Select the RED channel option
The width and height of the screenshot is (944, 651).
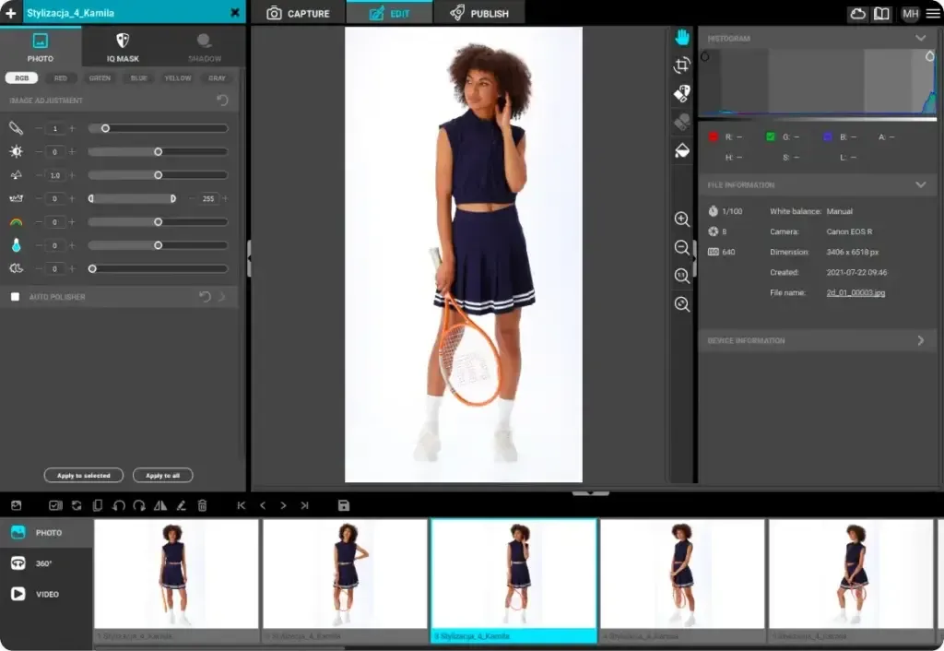coord(60,78)
